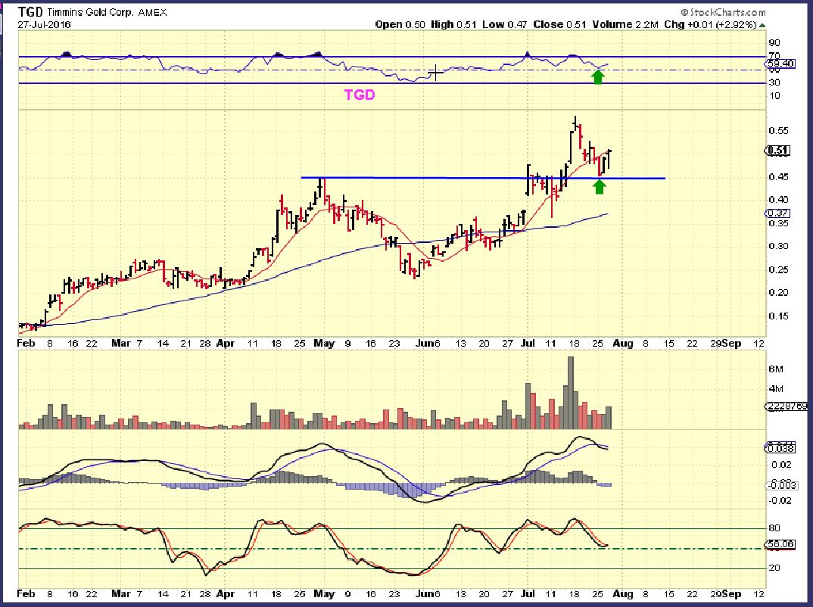813x607 pixels.
Task: Click the 80 level on the stochastic scale
Action: [x=774, y=528]
